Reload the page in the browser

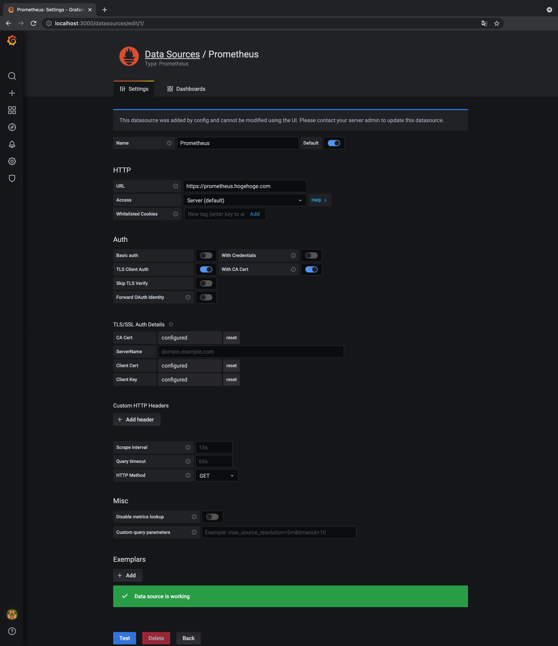[x=33, y=23]
